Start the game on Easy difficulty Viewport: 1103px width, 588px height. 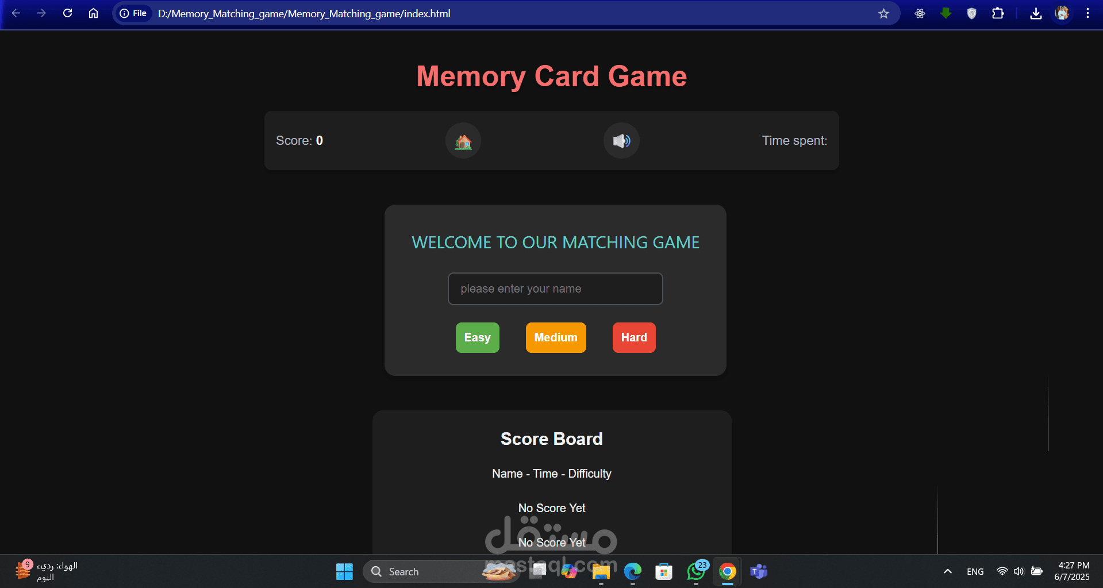click(x=478, y=337)
